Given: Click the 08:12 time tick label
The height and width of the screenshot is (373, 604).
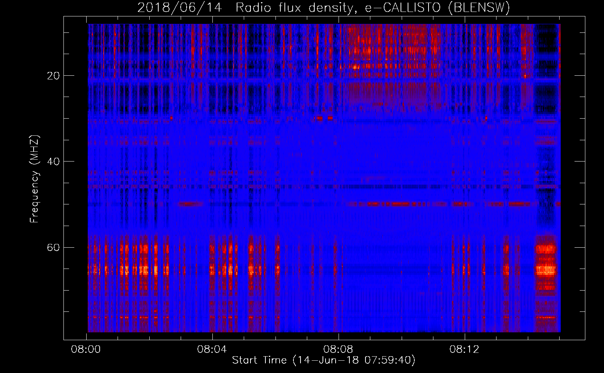Looking at the screenshot, I should 464,350.
